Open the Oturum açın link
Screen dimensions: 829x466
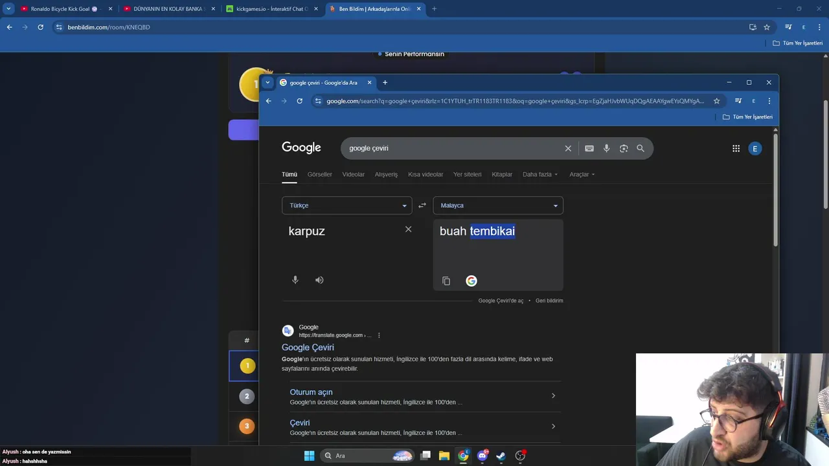[311, 392]
